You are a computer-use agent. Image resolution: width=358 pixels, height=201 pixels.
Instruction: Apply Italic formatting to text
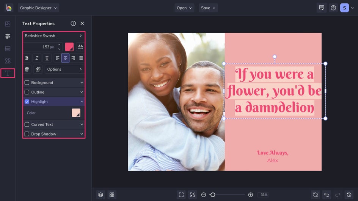click(37, 58)
